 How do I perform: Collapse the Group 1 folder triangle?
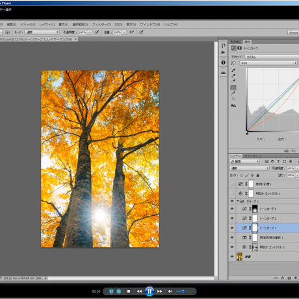point(238,201)
